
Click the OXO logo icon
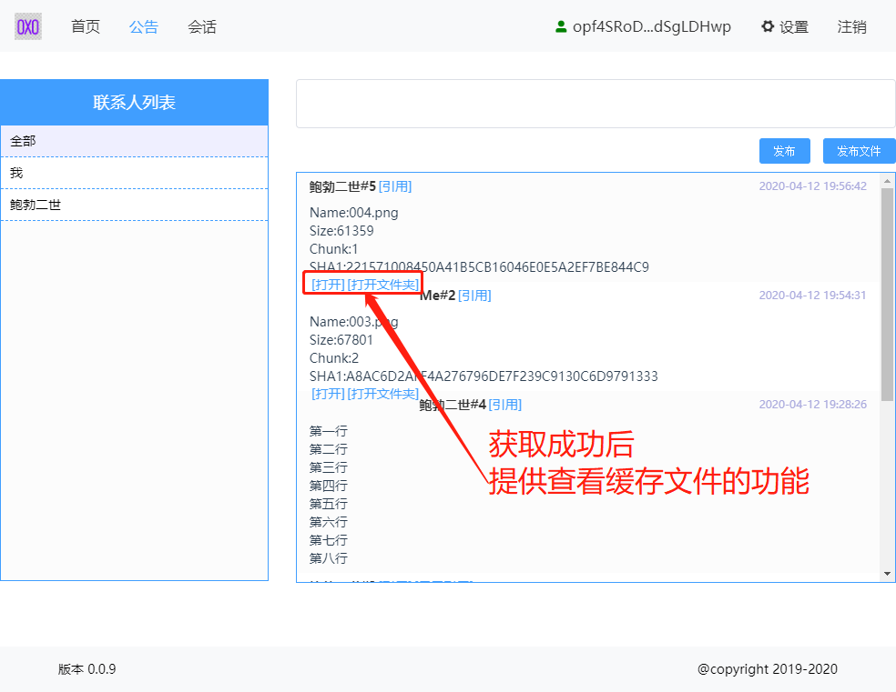click(28, 26)
